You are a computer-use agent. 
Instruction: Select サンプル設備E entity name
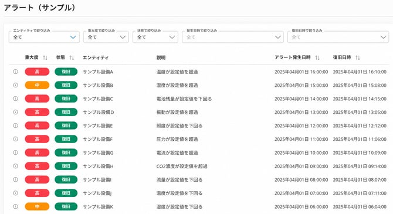click(98, 126)
